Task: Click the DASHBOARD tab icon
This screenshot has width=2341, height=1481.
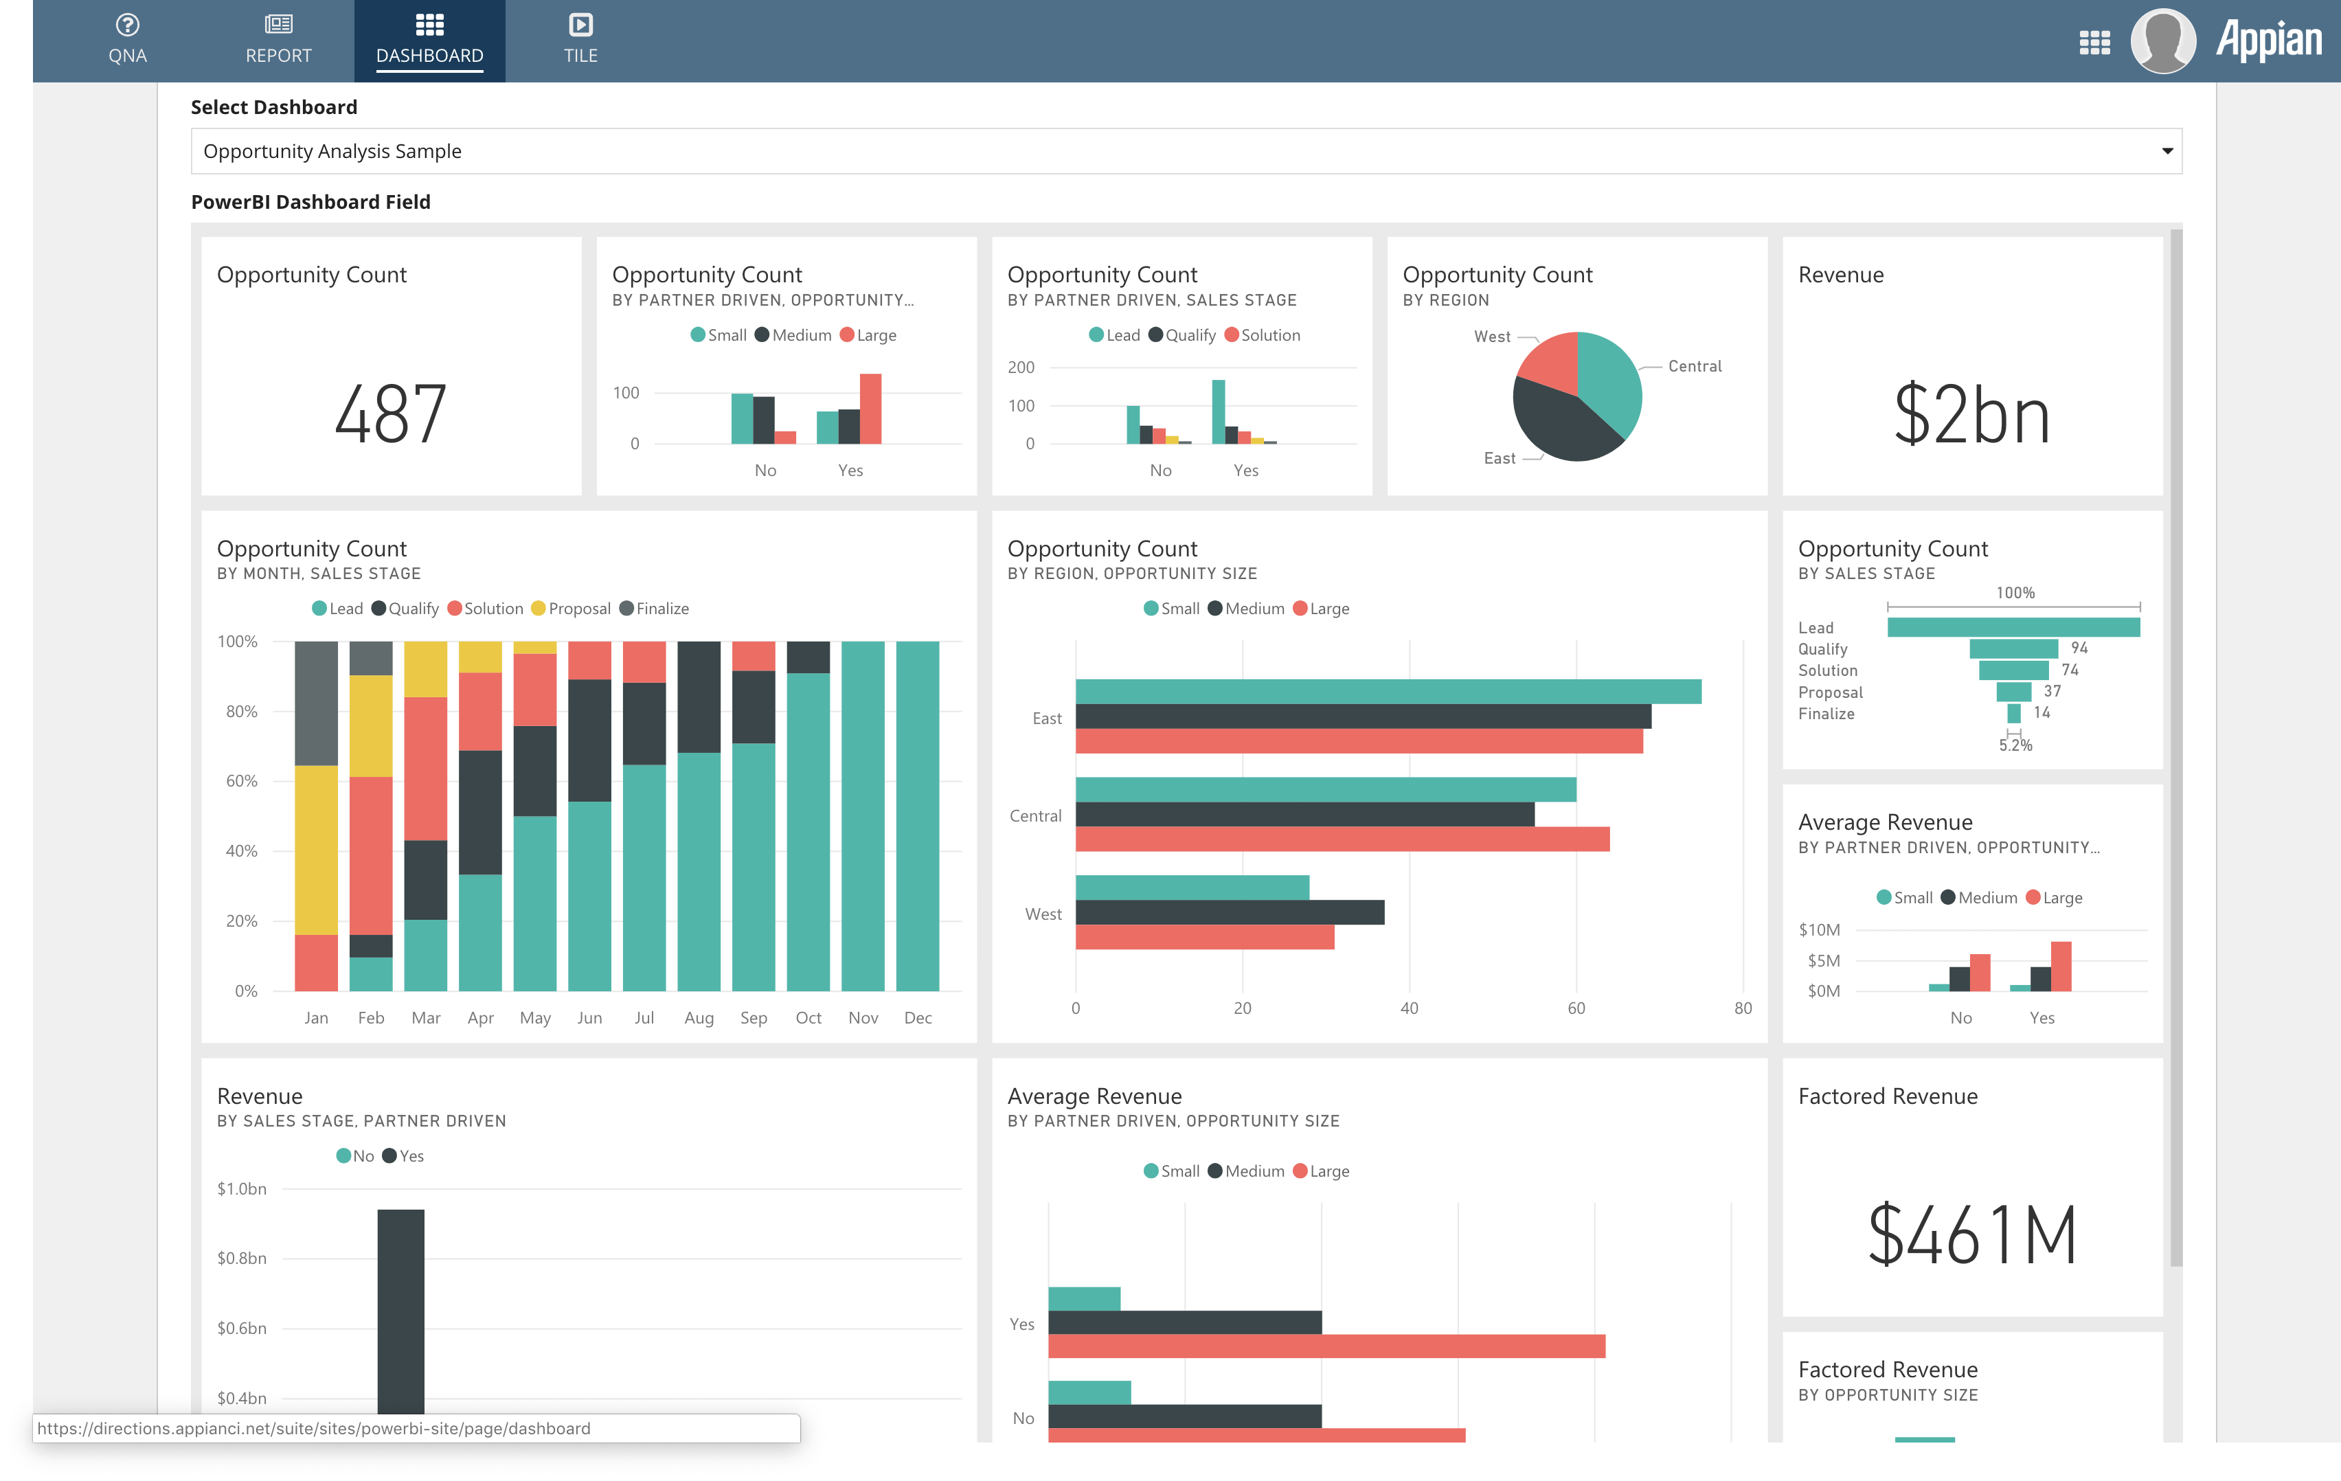Action: point(428,25)
